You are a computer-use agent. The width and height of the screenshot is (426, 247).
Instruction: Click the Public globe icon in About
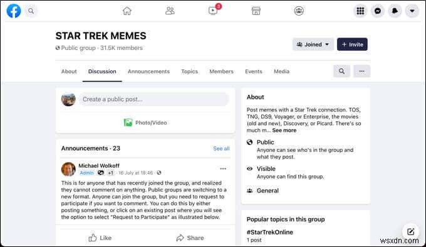click(x=249, y=142)
